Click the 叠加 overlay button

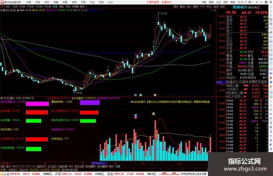point(182,7)
